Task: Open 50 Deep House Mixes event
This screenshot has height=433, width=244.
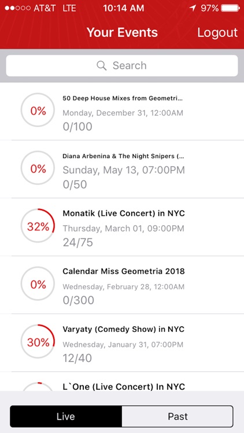Action: tap(122, 111)
